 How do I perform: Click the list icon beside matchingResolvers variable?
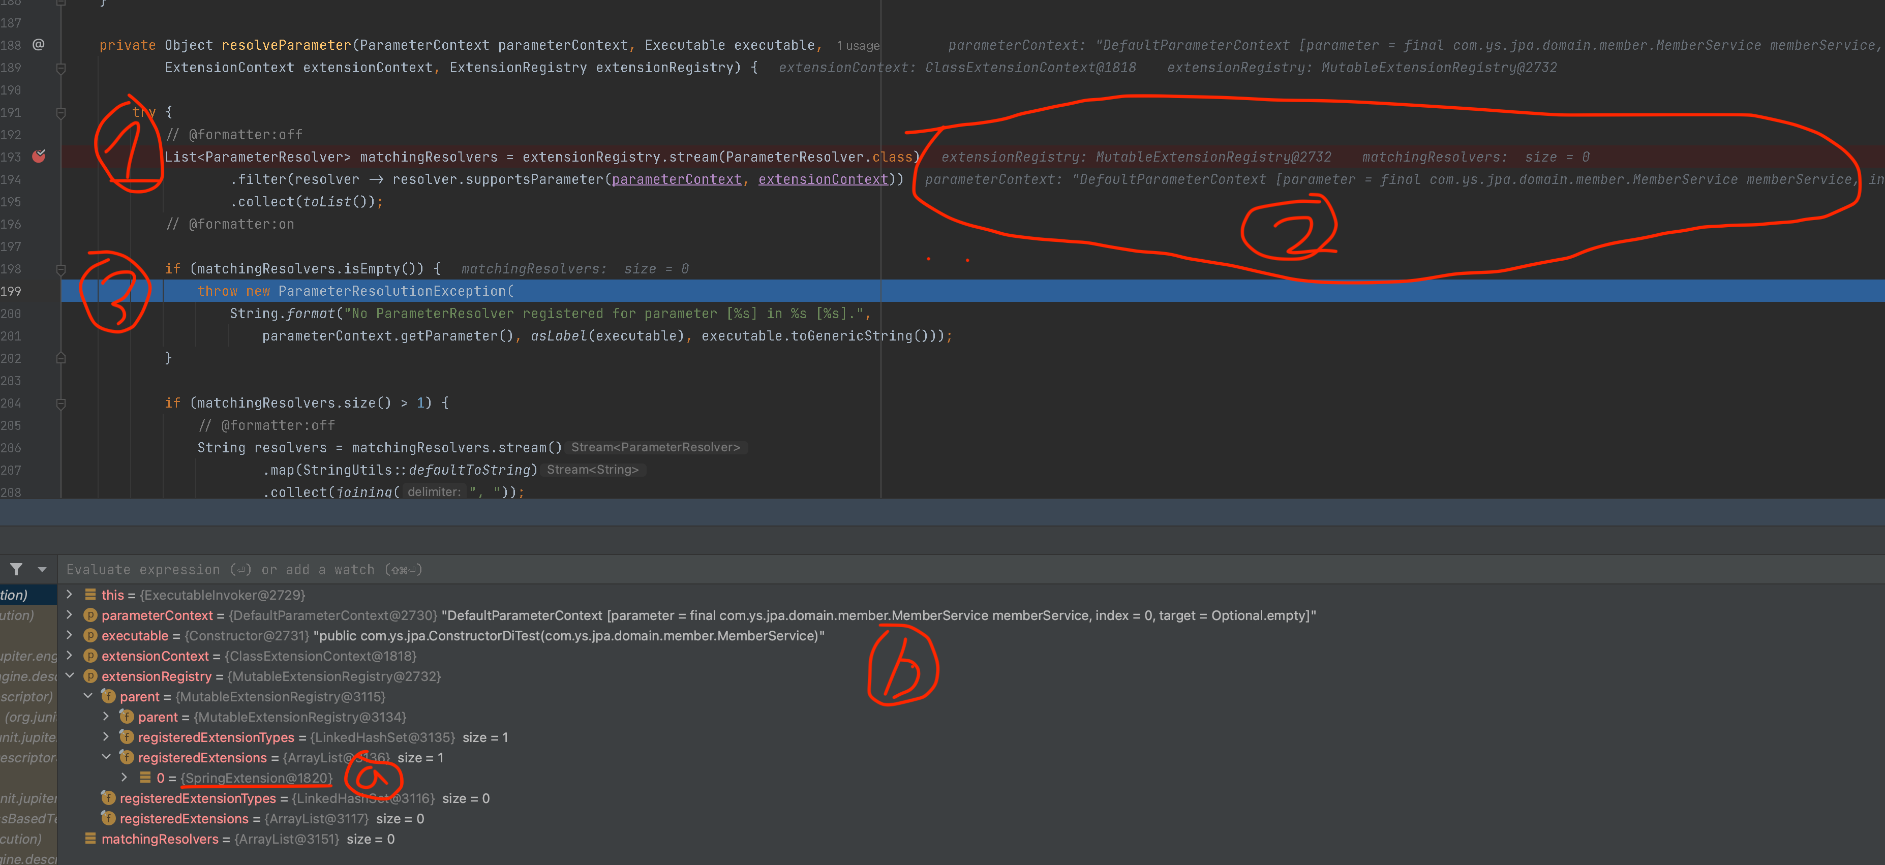[x=90, y=839]
